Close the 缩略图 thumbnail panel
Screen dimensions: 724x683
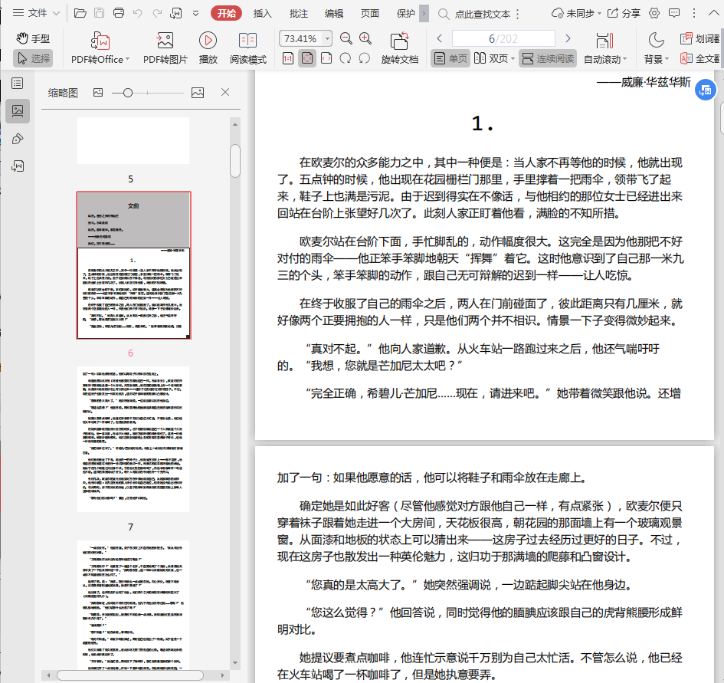[x=225, y=93]
